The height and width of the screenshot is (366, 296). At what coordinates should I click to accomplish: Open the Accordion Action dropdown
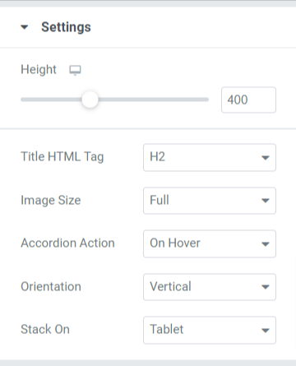click(210, 243)
